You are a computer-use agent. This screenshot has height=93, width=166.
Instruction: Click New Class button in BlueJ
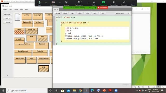pos(8,15)
